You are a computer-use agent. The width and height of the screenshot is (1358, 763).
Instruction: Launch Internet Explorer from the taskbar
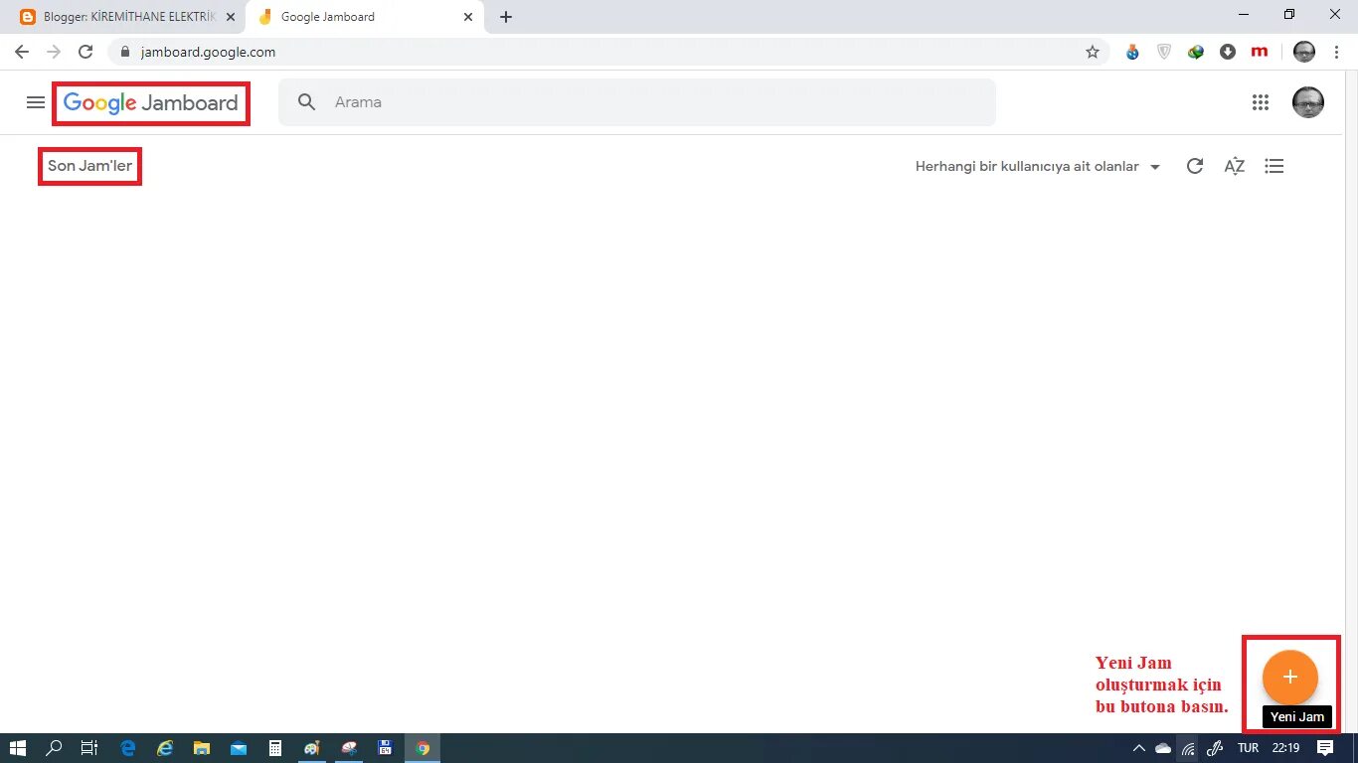[165, 748]
